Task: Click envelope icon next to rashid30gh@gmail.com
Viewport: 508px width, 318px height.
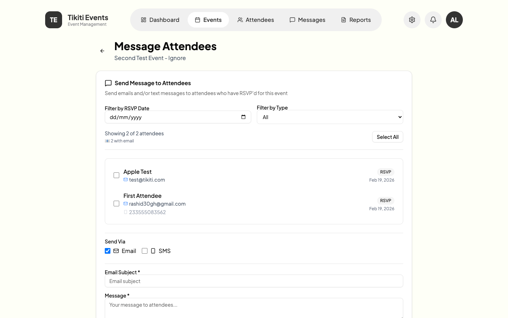Action: 126,204
